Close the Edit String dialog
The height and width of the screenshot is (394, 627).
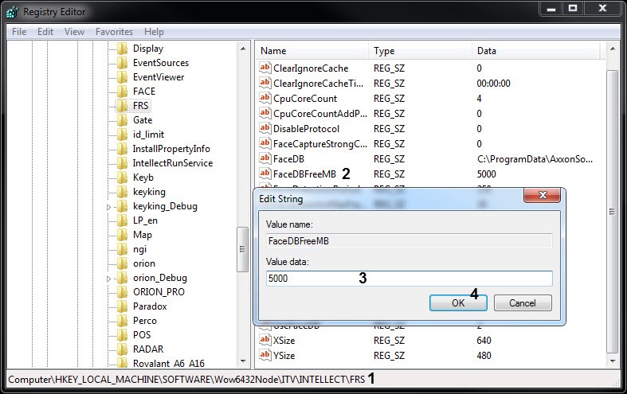pyautogui.click(x=548, y=196)
